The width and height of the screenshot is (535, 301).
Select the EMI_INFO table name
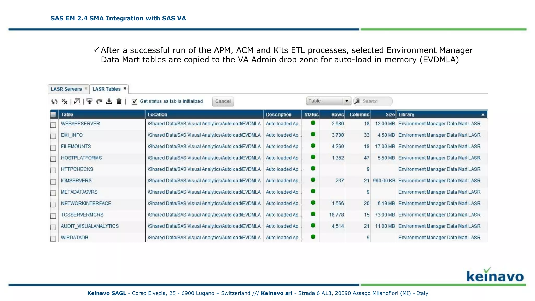click(72, 135)
